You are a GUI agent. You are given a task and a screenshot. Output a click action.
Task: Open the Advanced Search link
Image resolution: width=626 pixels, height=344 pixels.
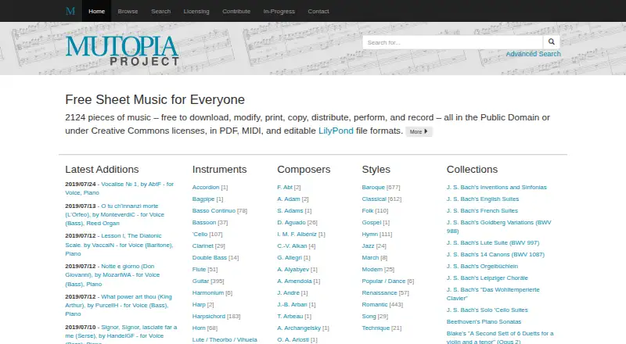[533, 54]
